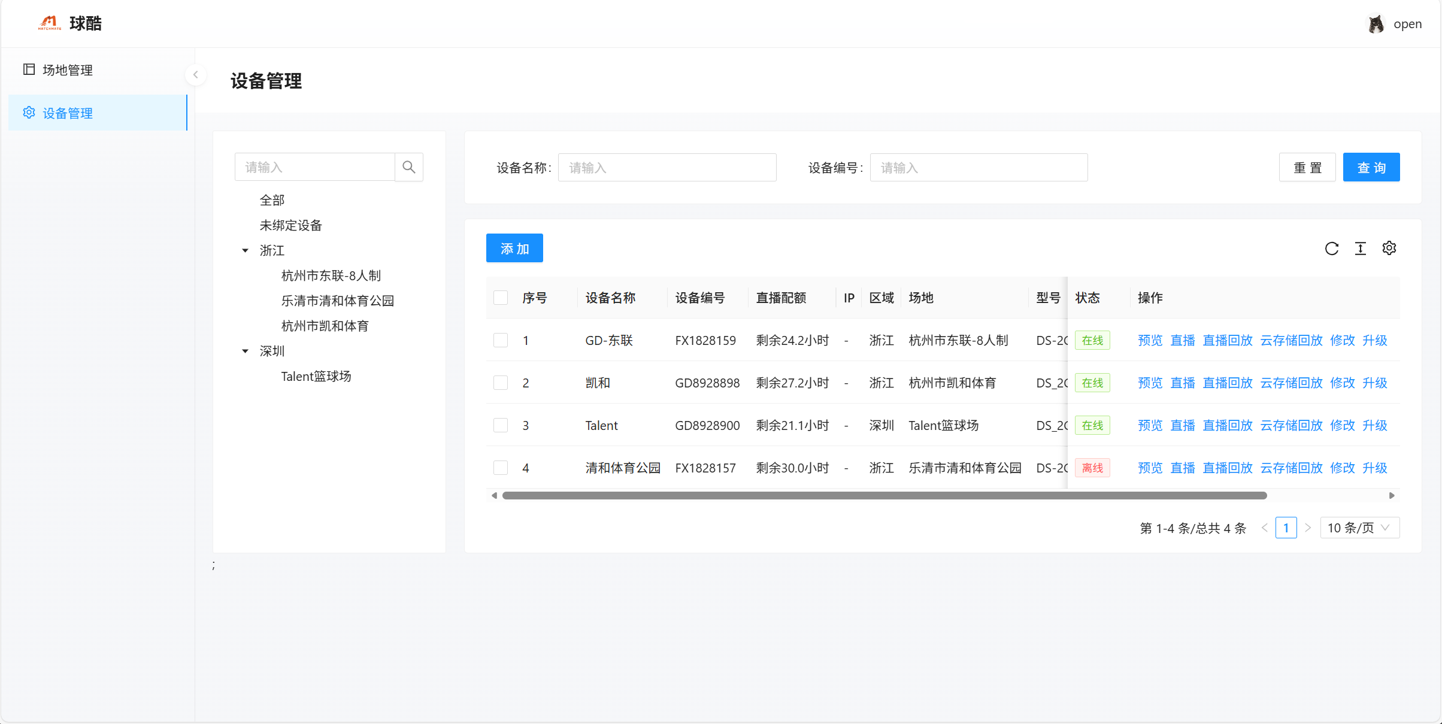This screenshot has height=724, width=1442.
Task: Check the select-all checkbox in table header
Action: pos(501,297)
